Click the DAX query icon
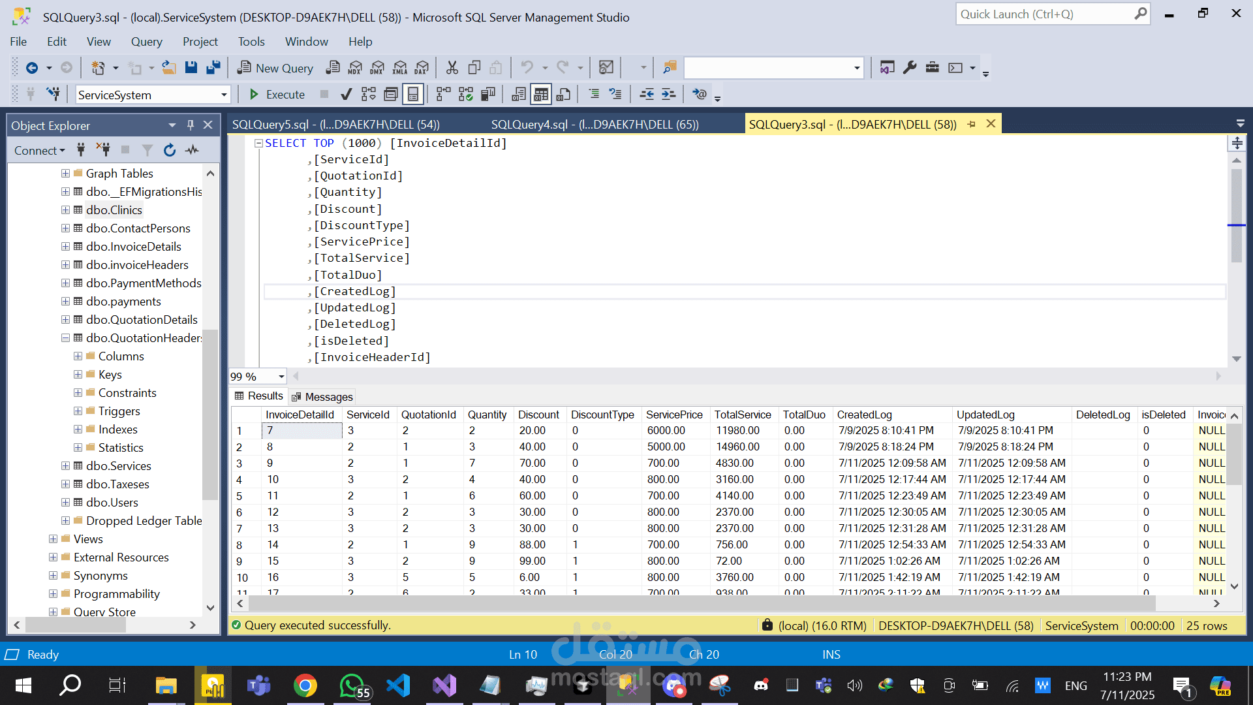Image resolution: width=1253 pixels, height=705 pixels. [x=422, y=68]
